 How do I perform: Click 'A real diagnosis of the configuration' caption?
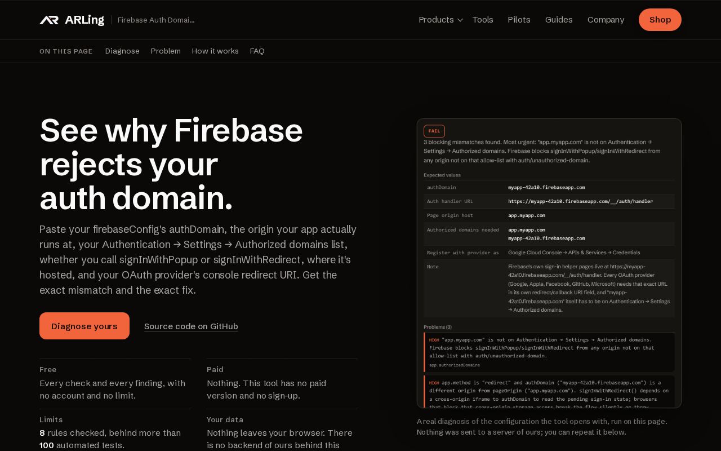pos(542,427)
